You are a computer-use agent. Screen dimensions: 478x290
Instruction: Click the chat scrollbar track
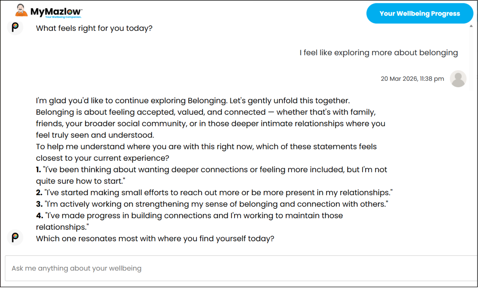coord(471,59)
